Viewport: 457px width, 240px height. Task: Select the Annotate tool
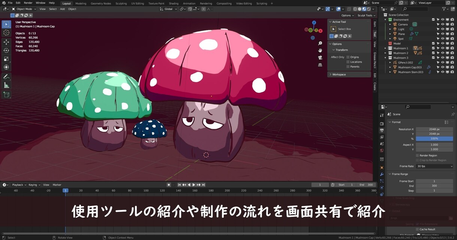(x=6, y=77)
